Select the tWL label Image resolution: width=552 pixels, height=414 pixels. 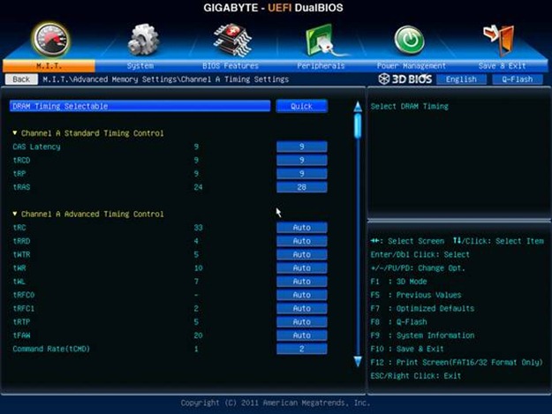(x=19, y=282)
